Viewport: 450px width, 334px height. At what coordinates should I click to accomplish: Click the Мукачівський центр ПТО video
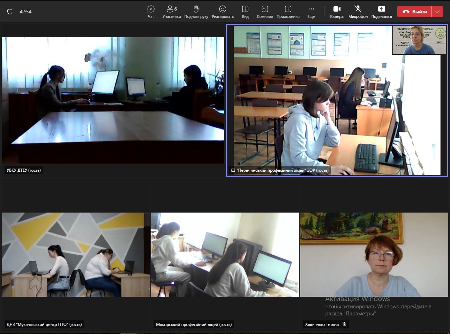click(x=76, y=255)
